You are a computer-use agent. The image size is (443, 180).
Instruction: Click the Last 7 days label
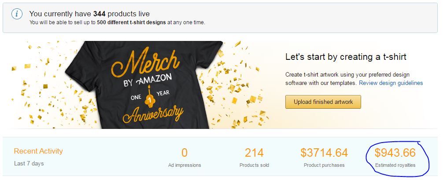(x=29, y=163)
